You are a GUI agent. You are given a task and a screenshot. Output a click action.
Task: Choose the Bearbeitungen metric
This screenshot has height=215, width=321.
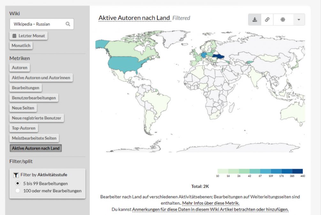(x=26, y=88)
